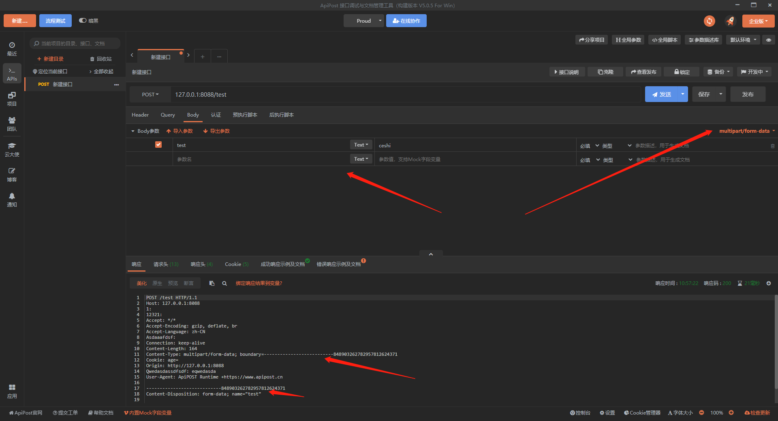Switch to the Query tab
This screenshot has height=421, width=778.
tap(168, 115)
